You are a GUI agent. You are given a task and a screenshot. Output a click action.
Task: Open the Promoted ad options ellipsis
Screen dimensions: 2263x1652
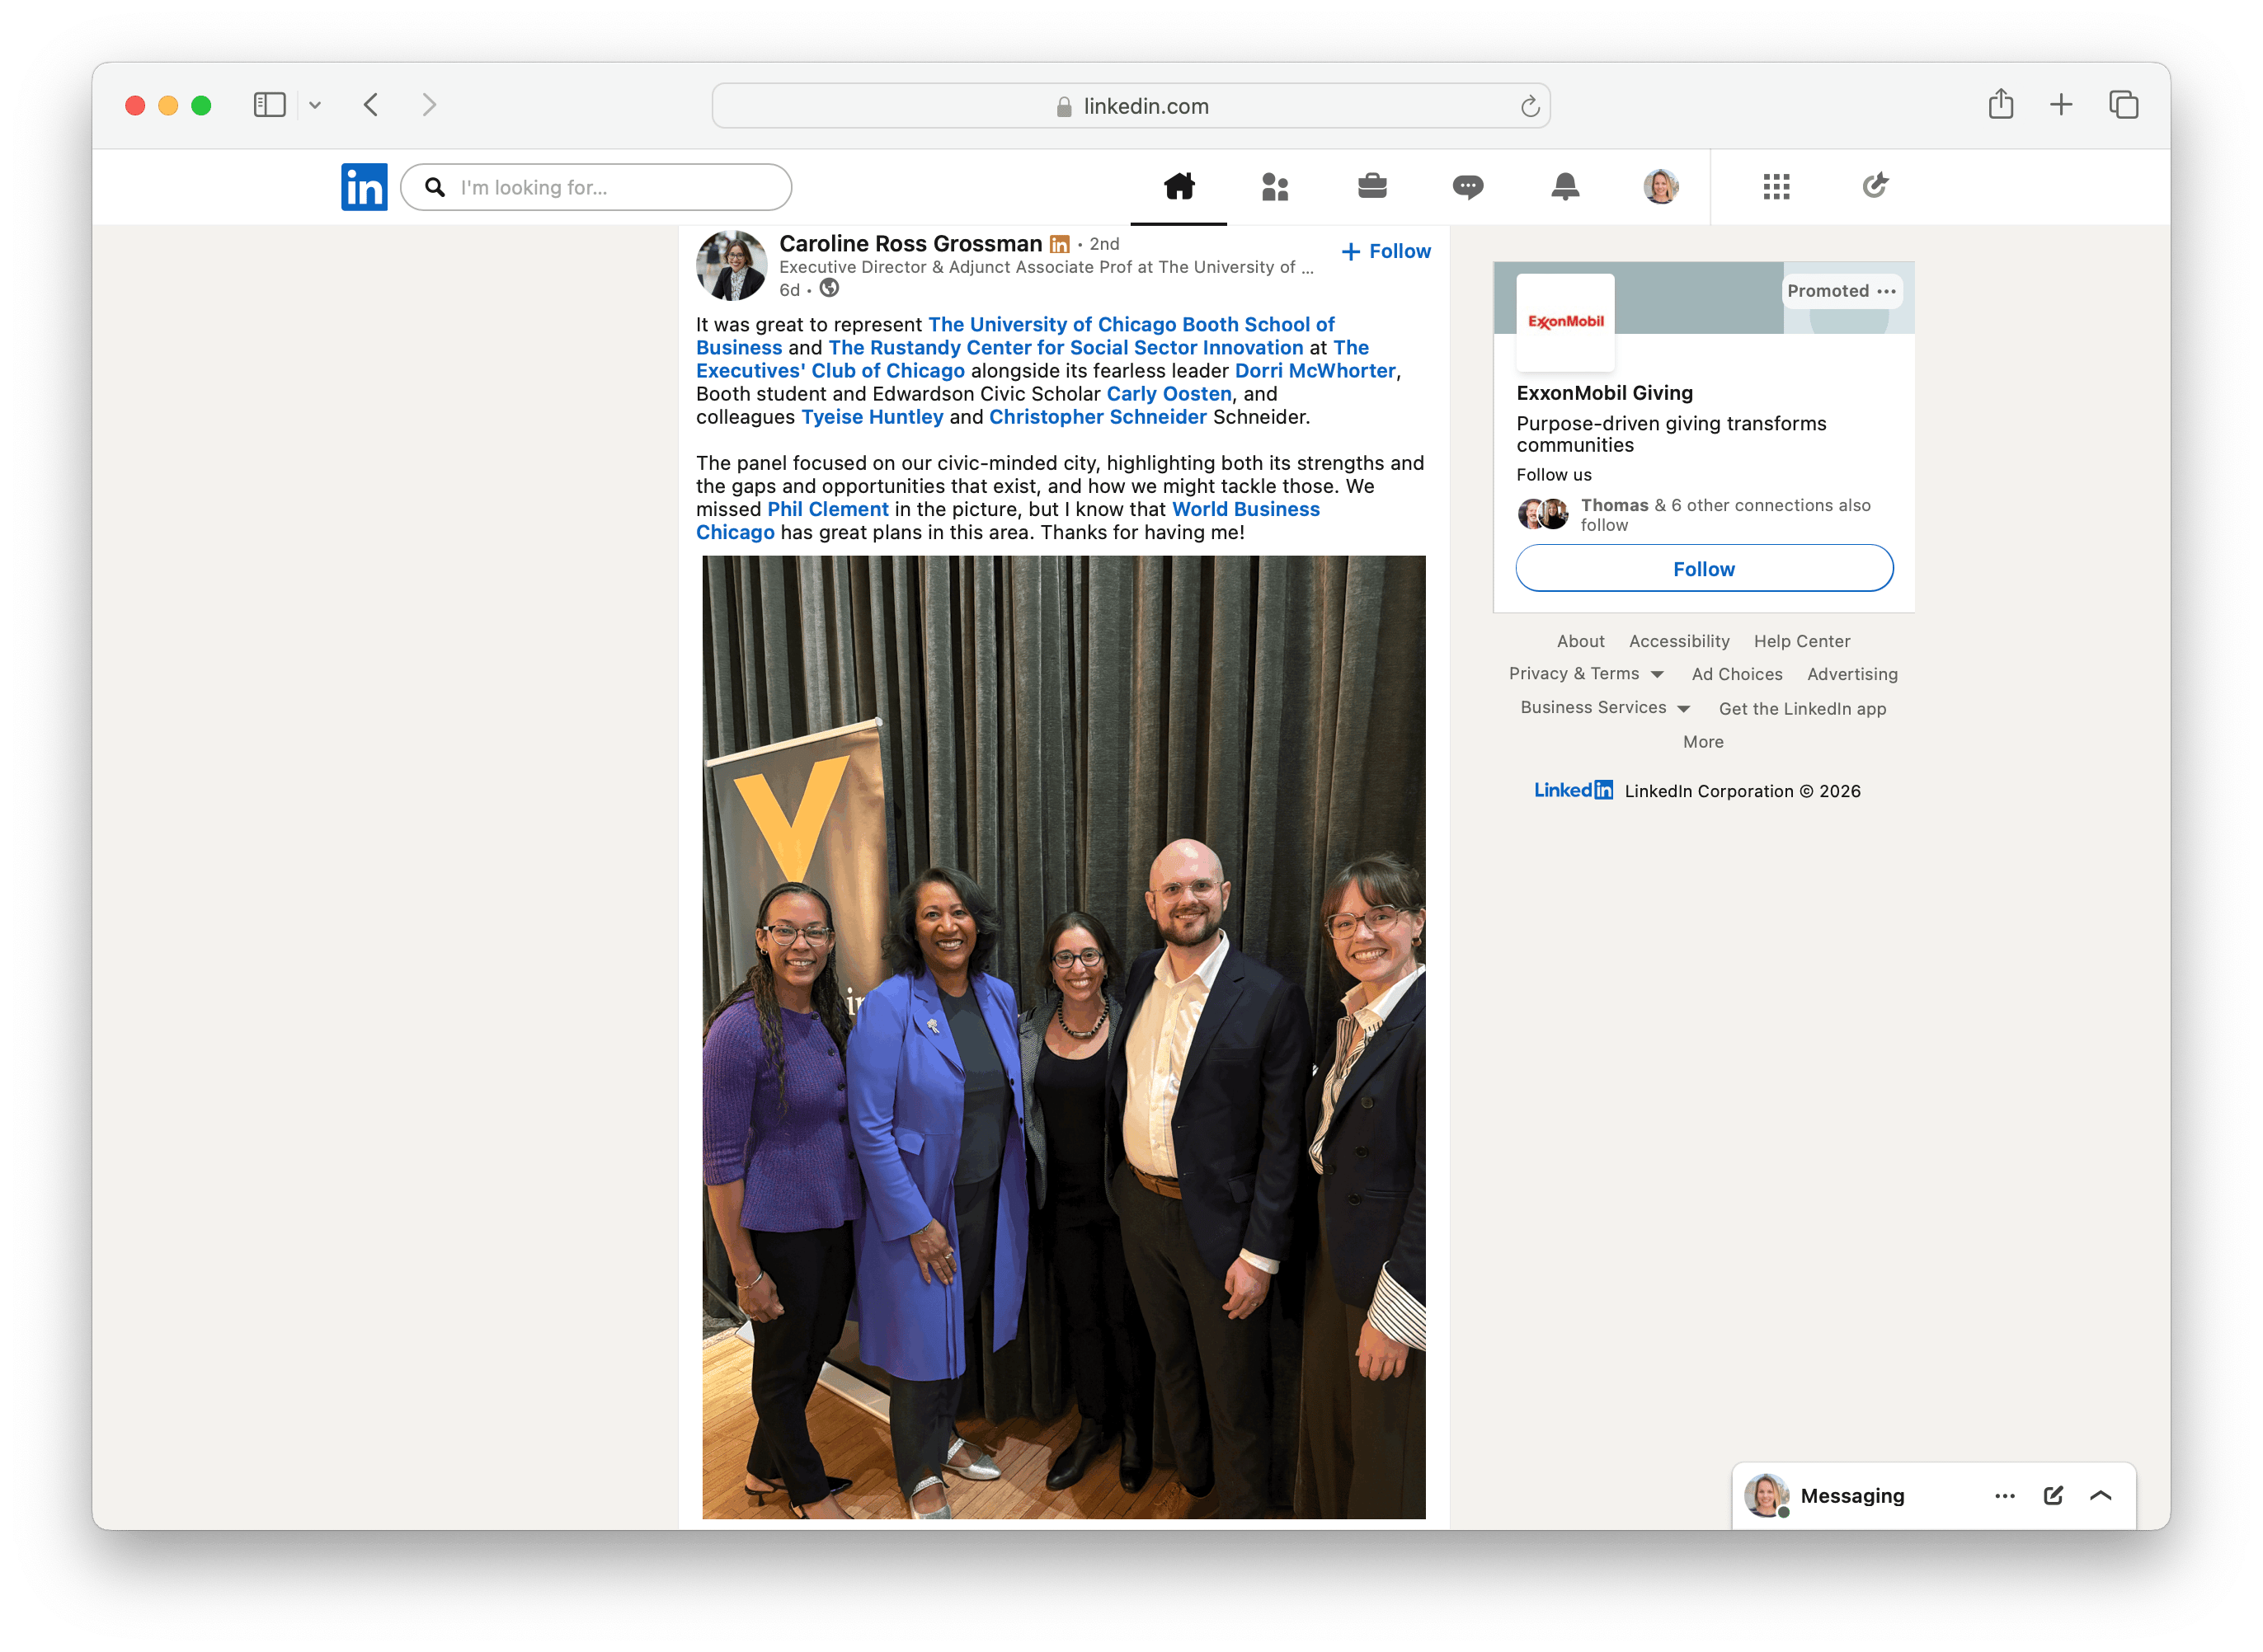(x=1887, y=291)
